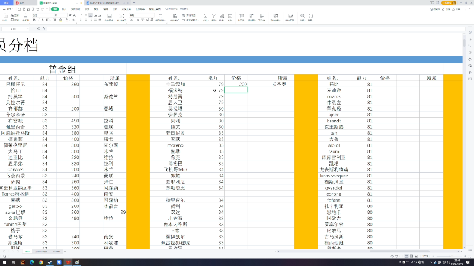Screen dimensions: 474x266
Task: Toggle underline formatting in ribbon
Action: pyautogui.click(x=43, y=20)
